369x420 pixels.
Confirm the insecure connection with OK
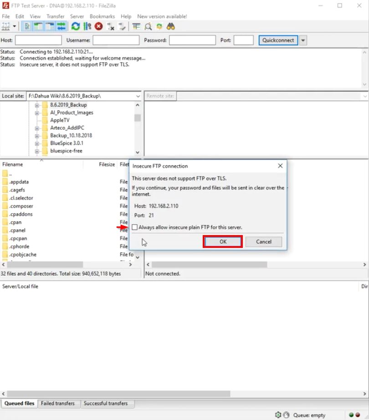pos(223,241)
